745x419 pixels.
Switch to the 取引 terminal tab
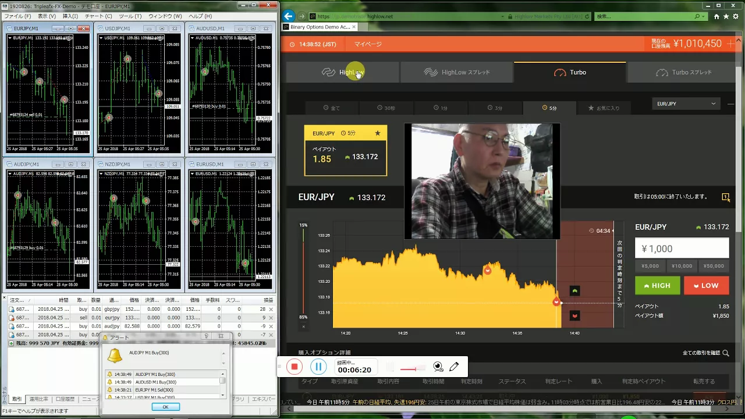tap(17, 399)
